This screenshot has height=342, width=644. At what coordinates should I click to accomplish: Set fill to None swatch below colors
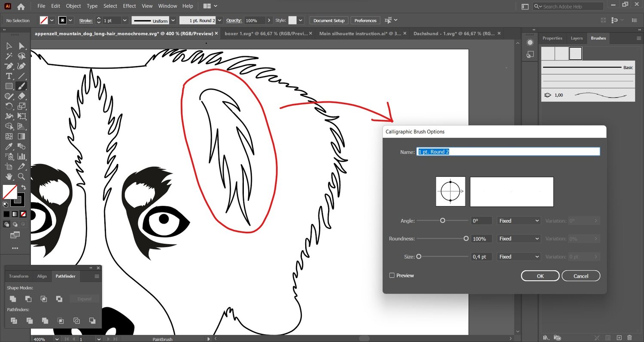pyautogui.click(x=23, y=214)
